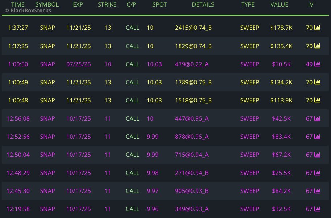331x218 pixels.
Task: Click details 271@0.94_B
Action: 192,173
